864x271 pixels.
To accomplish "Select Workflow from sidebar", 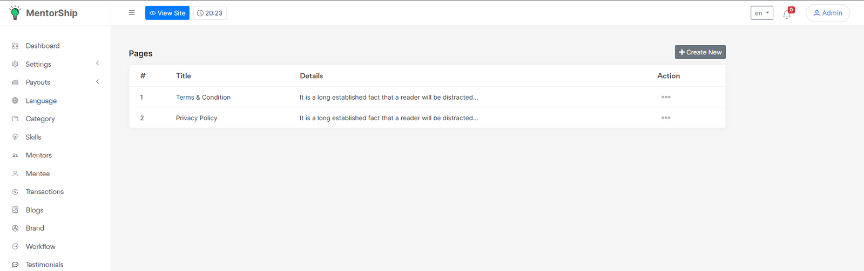I will point(40,247).
